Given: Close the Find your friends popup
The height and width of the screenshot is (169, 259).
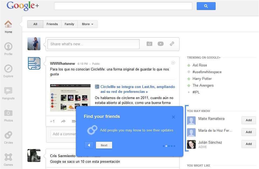Looking at the screenshot, I should (x=174, y=117).
